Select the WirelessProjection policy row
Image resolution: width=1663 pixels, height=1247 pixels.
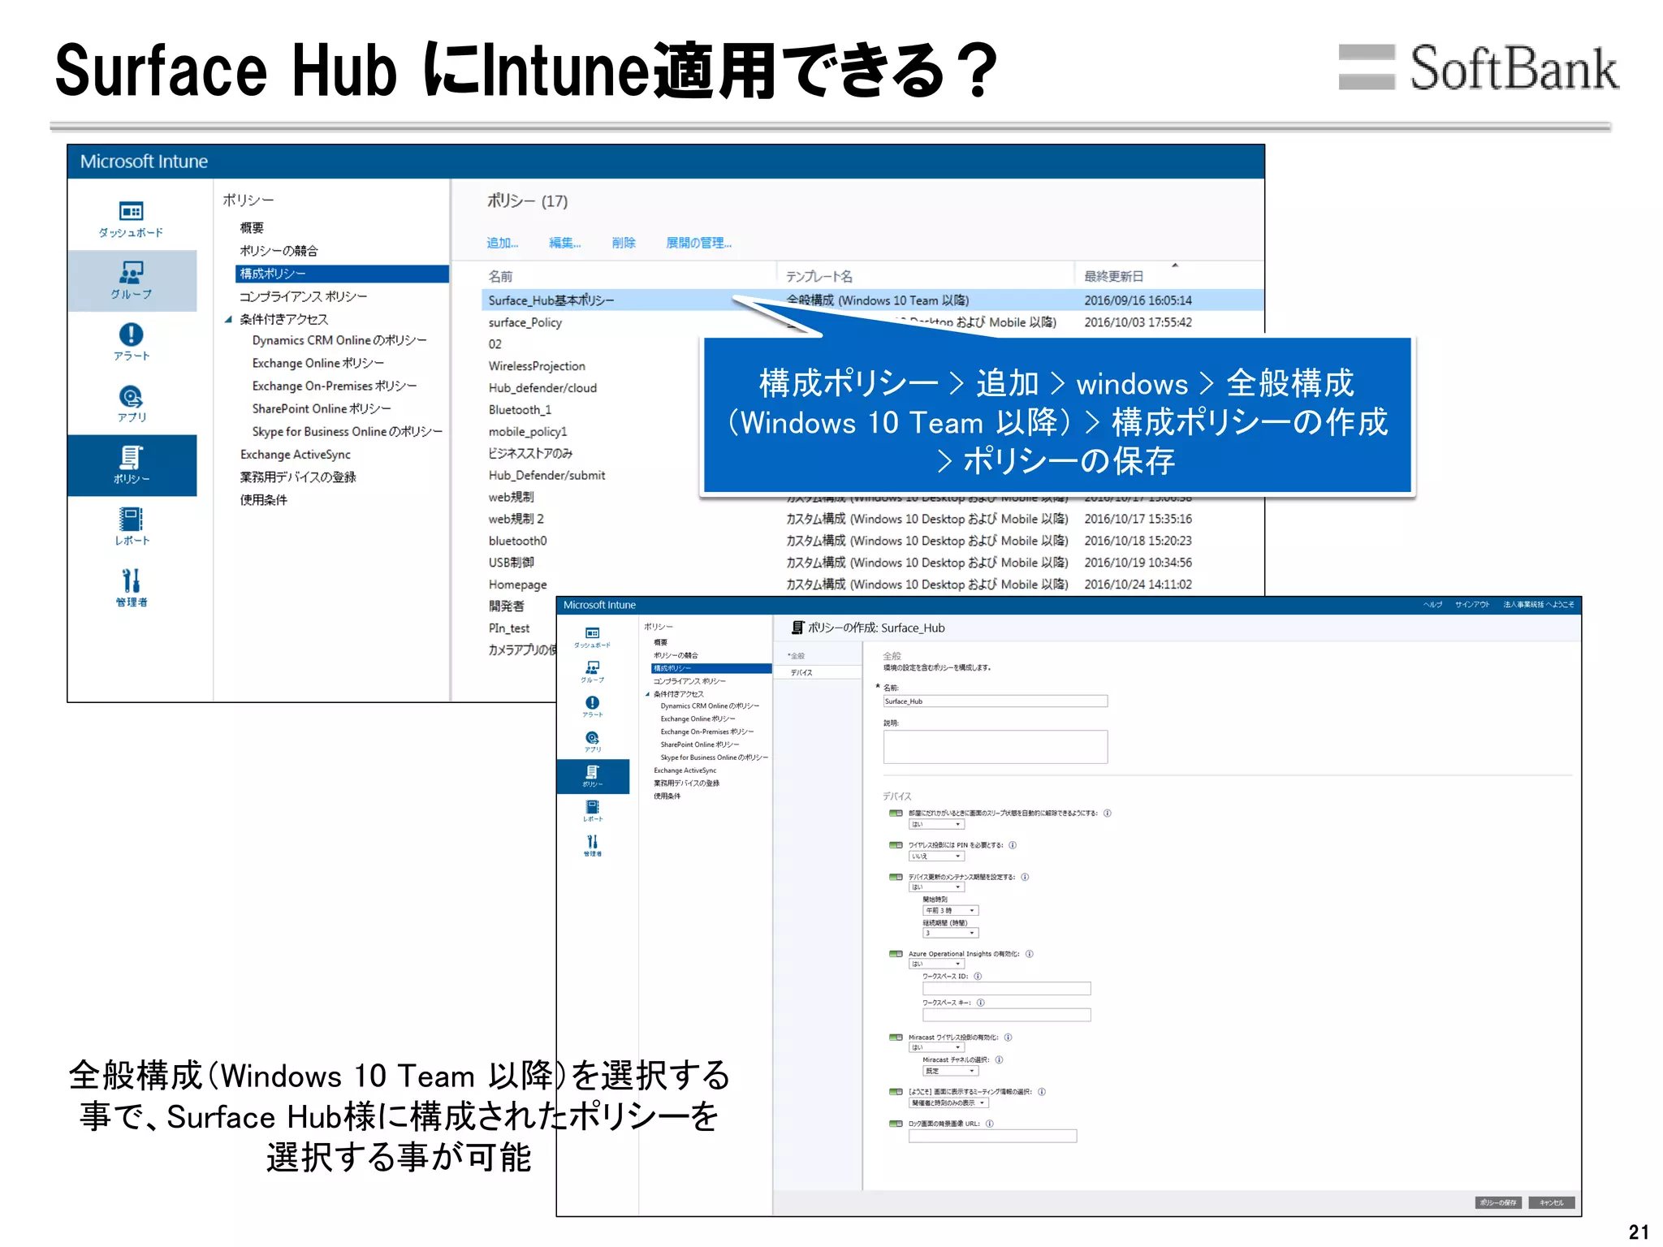pos(537,366)
